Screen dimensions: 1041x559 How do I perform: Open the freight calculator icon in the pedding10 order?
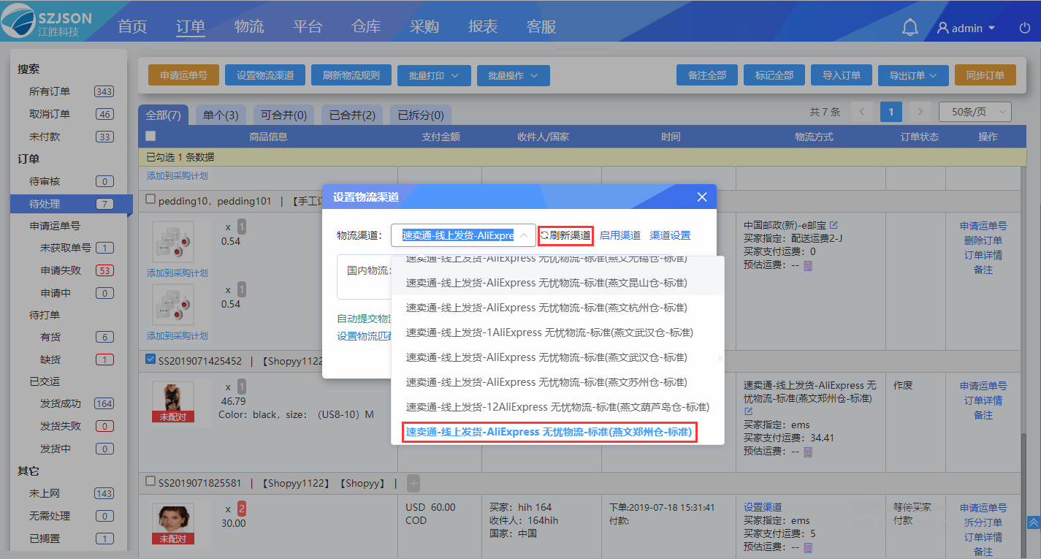pos(808,267)
